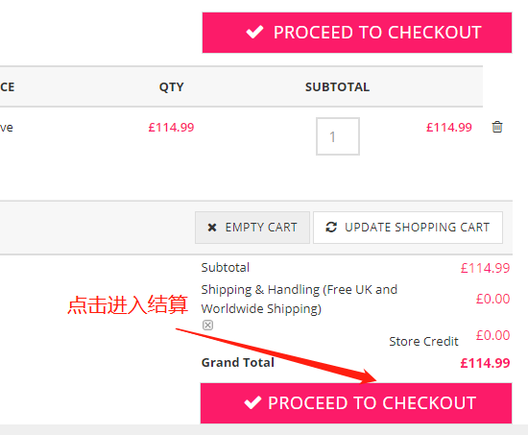
Task: Click small boxed X icon under shipping text
Action: [207, 326]
